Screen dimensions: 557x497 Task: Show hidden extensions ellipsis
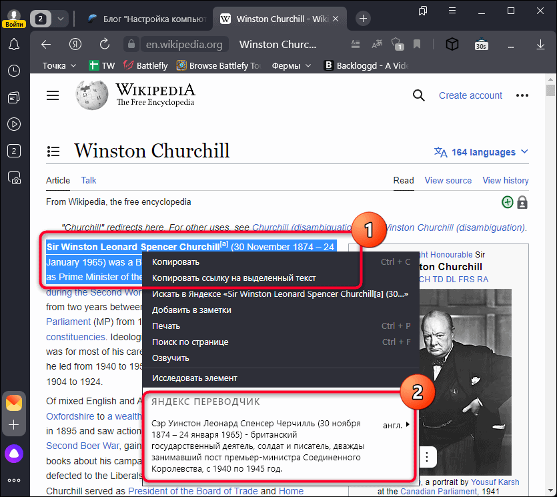pos(511,47)
